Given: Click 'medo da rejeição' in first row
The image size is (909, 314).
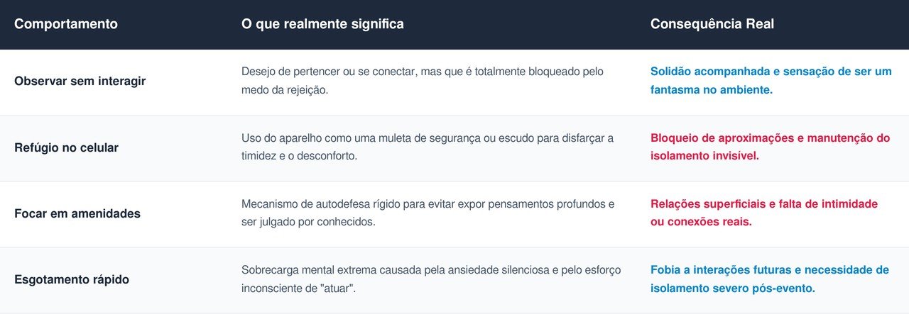Looking at the screenshot, I should pos(285,91).
